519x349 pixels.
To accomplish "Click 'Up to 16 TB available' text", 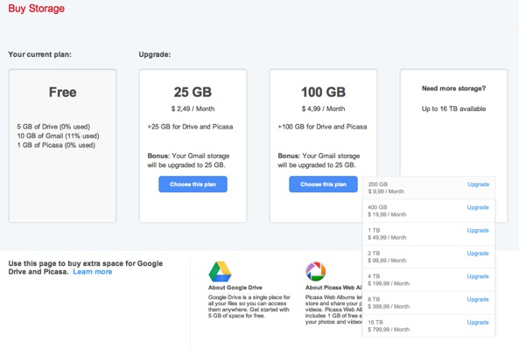I will point(453,108).
